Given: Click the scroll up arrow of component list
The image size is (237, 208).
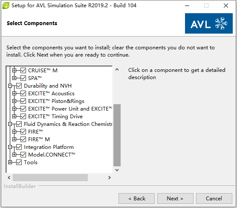Looking at the screenshot, I should click(x=117, y=70).
